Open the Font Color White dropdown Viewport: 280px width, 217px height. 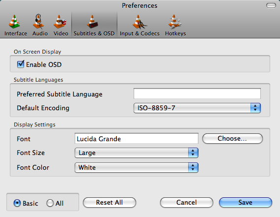pyautogui.click(x=137, y=167)
